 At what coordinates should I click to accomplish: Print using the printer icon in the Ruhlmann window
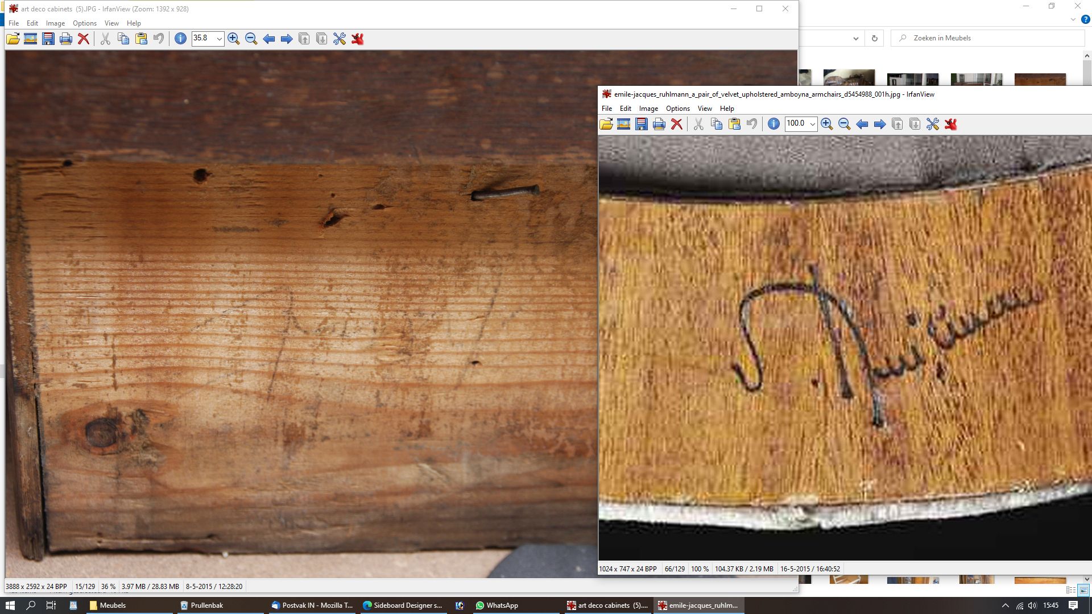[659, 124]
